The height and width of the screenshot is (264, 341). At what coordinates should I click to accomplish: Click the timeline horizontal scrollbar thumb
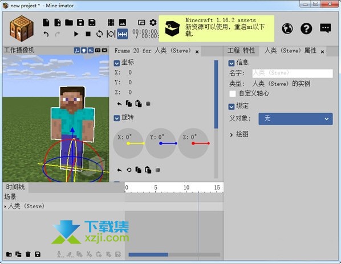coord(148,254)
